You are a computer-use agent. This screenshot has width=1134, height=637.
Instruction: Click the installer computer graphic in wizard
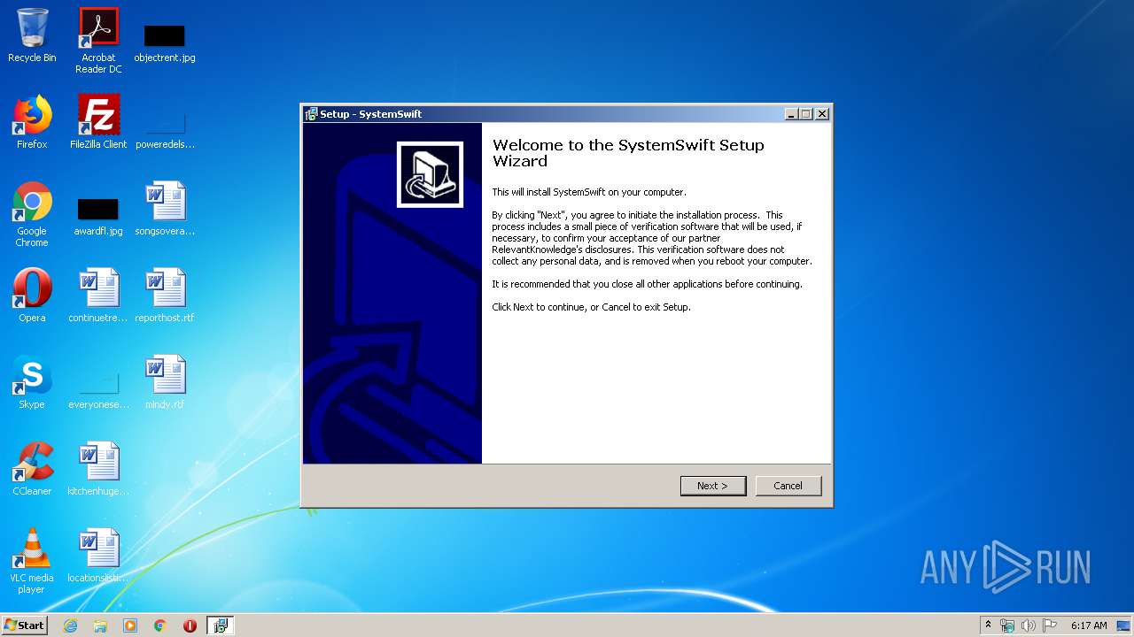click(430, 174)
